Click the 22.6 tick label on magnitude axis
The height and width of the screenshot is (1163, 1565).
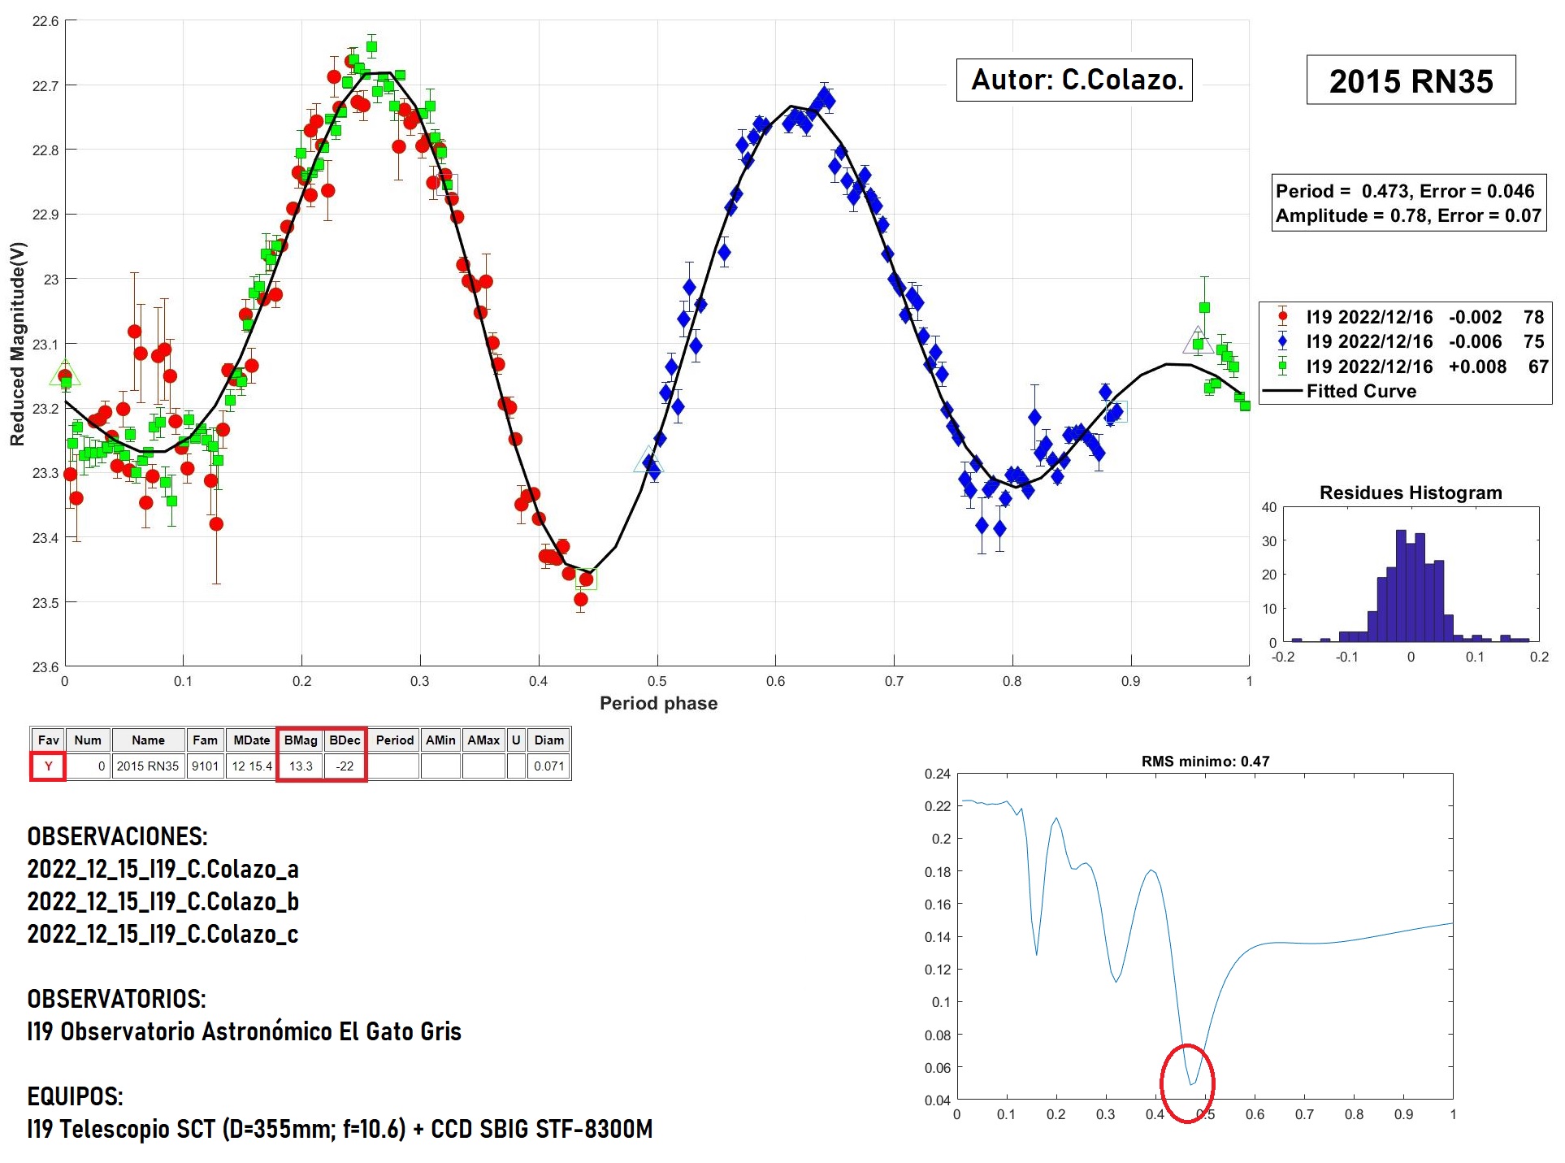point(46,21)
